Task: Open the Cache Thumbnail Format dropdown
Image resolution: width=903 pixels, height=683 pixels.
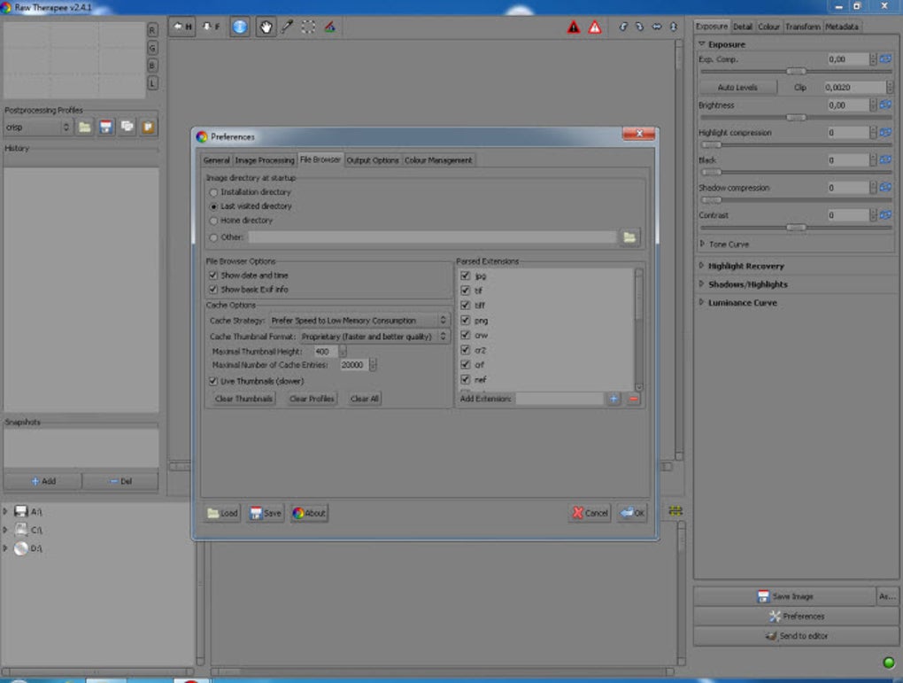Action: [x=374, y=336]
